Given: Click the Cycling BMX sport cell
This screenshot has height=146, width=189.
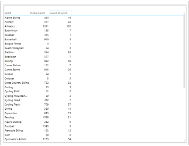Looking at the screenshot, I should 12,92.
